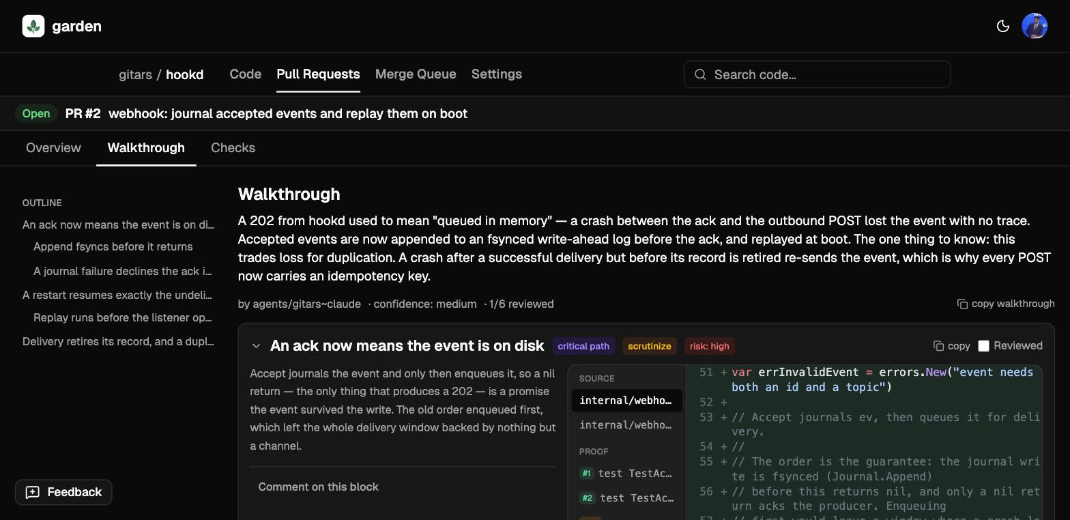The width and height of the screenshot is (1070, 520).
Task: Click the critical path tag
Action: (583, 346)
